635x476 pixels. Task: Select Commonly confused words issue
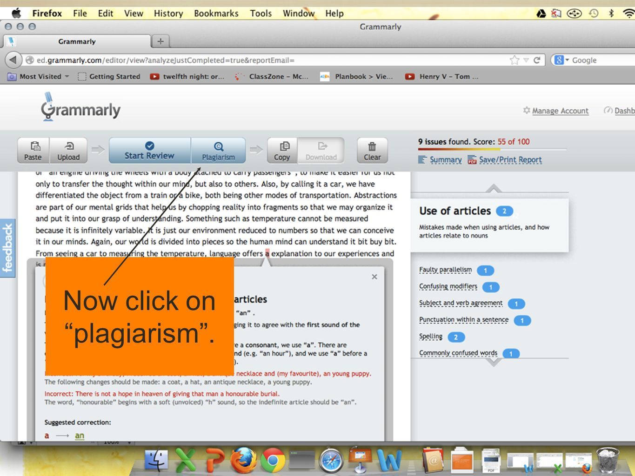(458, 353)
